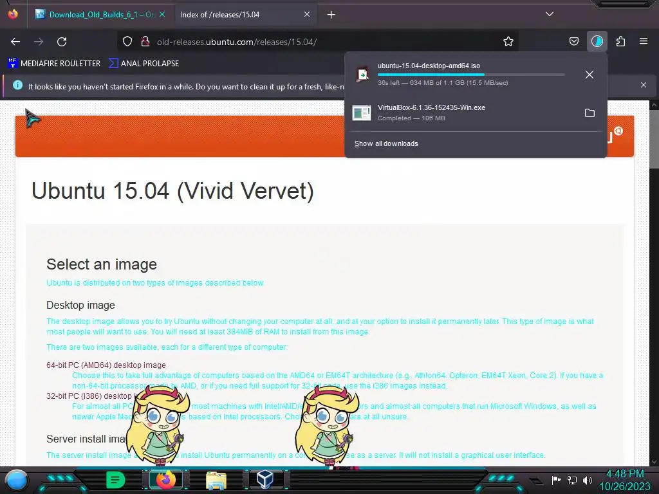This screenshot has height=494, width=659.
Task: Open network tray icon
Action: (572, 480)
